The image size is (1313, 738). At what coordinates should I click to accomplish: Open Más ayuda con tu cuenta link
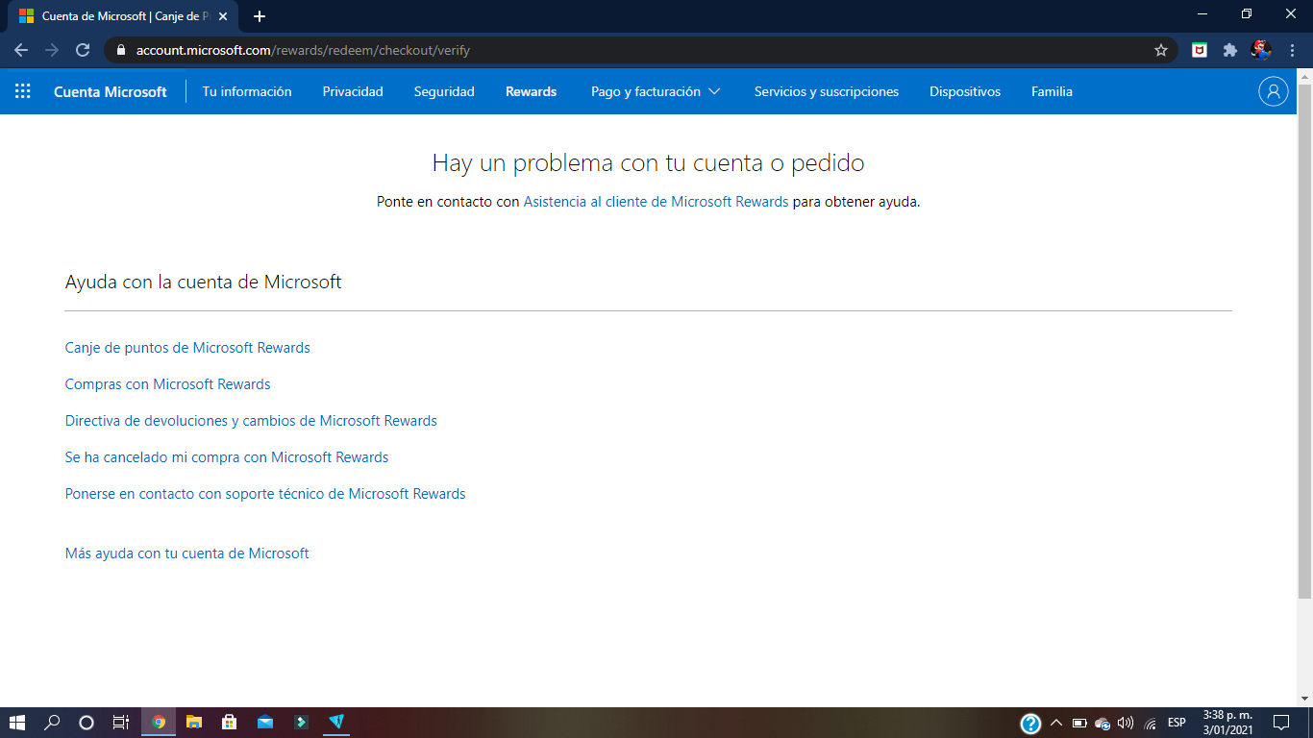(186, 553)
